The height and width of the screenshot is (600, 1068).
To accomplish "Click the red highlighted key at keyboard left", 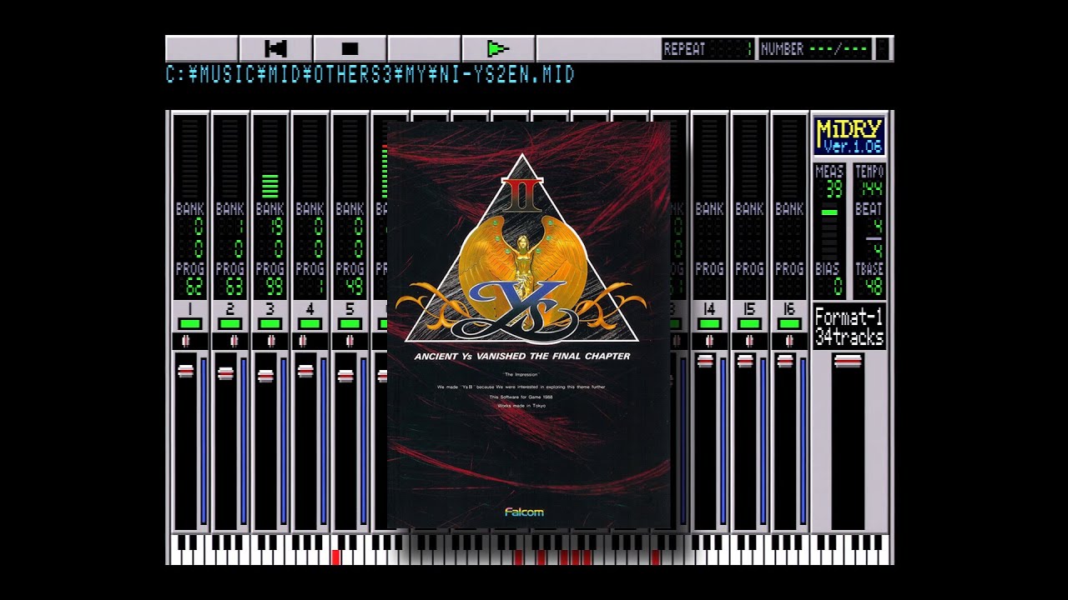I will click(336, 557).
